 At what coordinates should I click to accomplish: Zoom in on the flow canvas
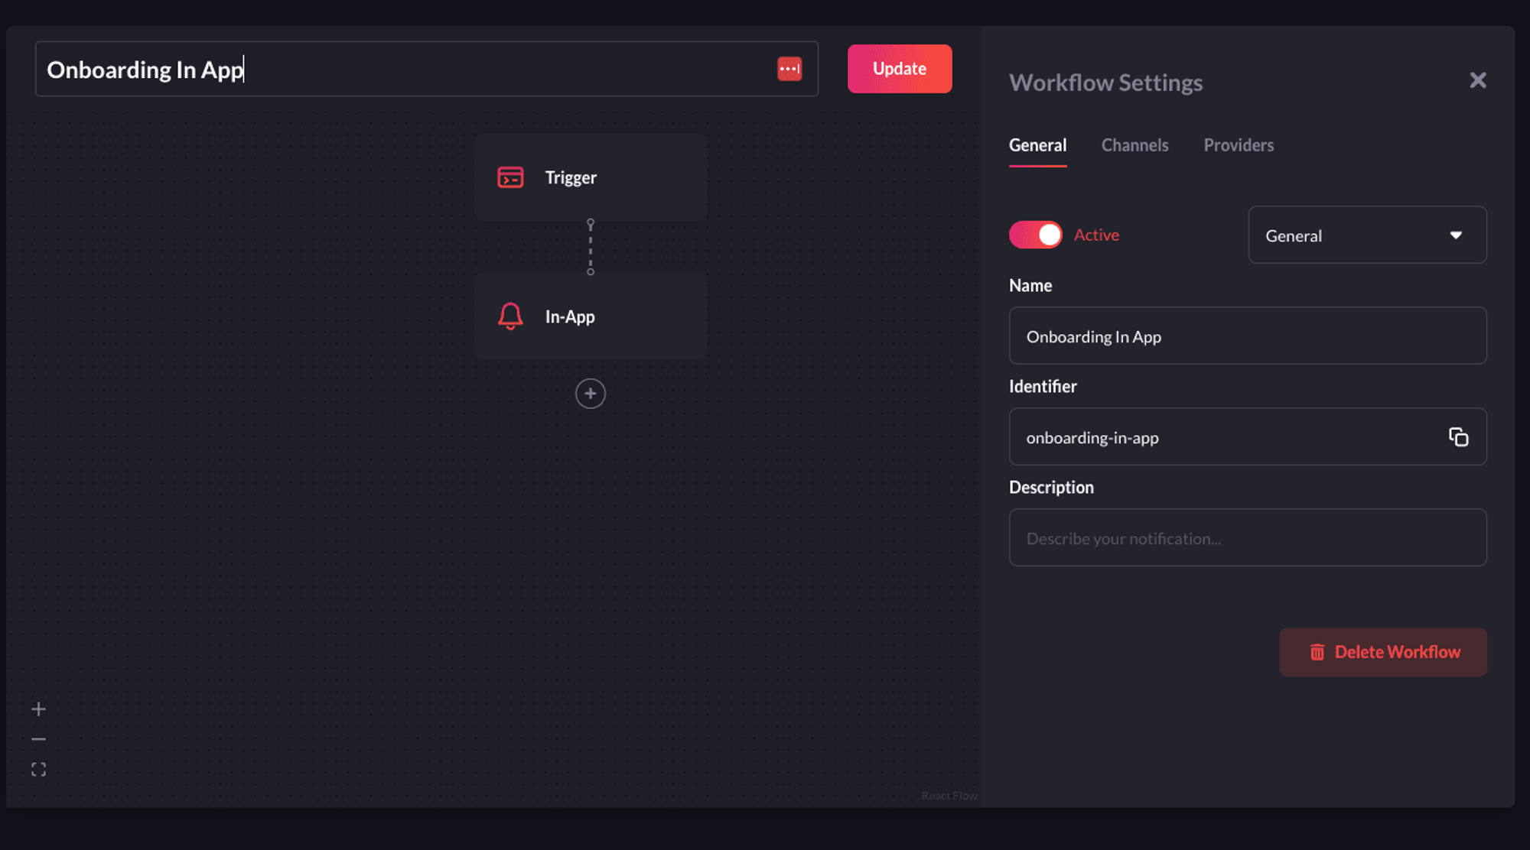click(x=38, y=709)
